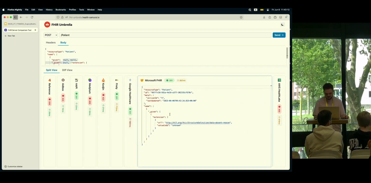The image size is (371, 183).
Task: Expand the HAPI server column
Action: tap(76, 121)
